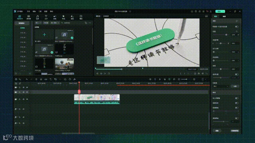Select the highlighted green folder in media tree
The image size is (255, 143).
pos(22,28)
